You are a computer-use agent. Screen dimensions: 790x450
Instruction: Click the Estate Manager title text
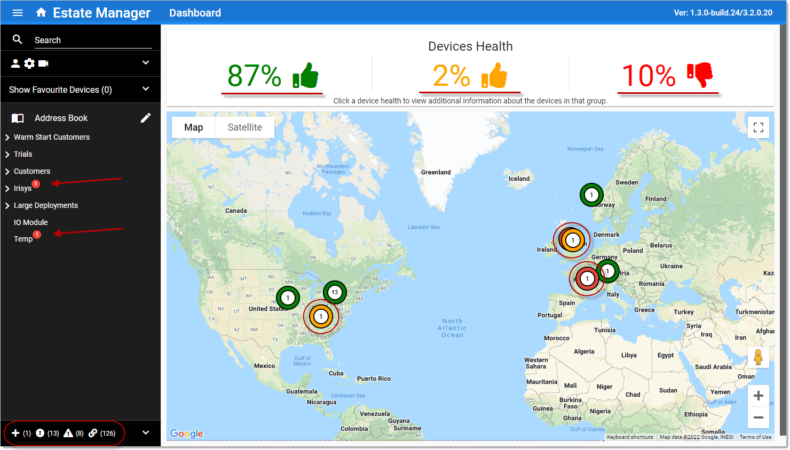click(x=101, y=13)
